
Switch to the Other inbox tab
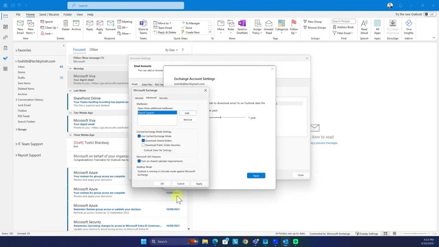pyautogui.click(x=94, y=49)
